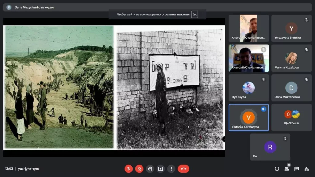315x177 pixels.
Task: Leave the call with red hang-up button
Action: (183, 169)
